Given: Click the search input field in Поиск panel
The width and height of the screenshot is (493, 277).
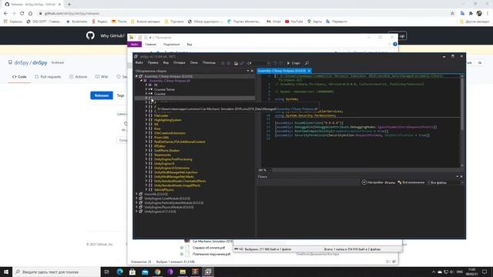Looking at the screenshot, I should tap(309, 182).
